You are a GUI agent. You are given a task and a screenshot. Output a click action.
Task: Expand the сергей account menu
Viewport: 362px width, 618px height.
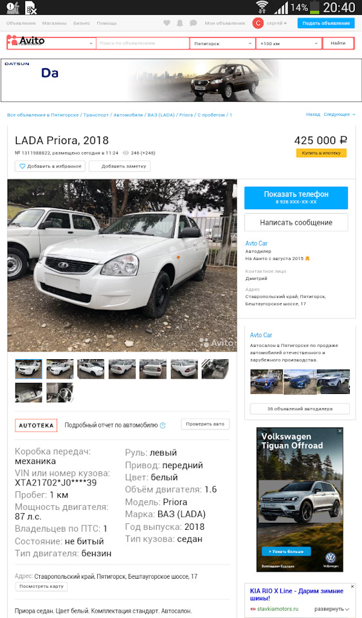tap(276, 23)
